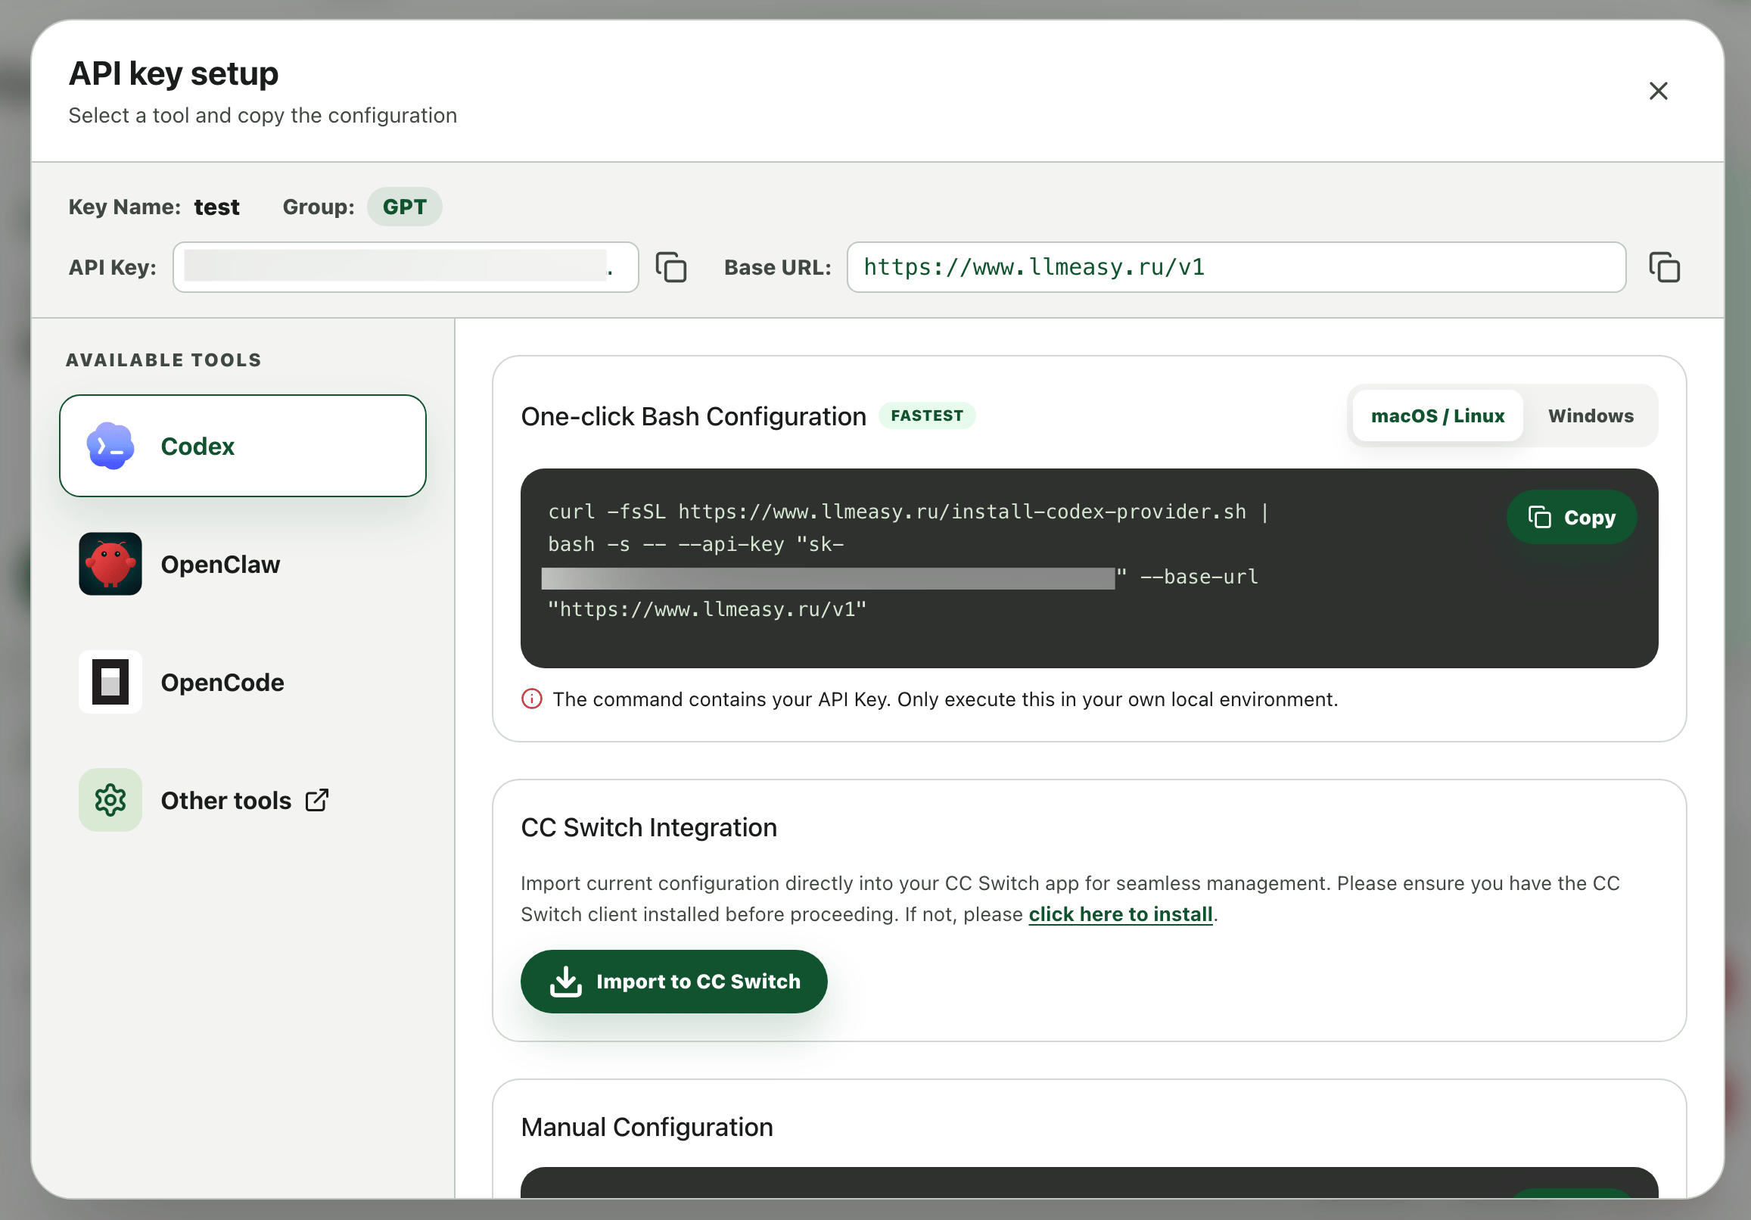
Task: Click the API Key input field
Action: (x=406, y=267)
